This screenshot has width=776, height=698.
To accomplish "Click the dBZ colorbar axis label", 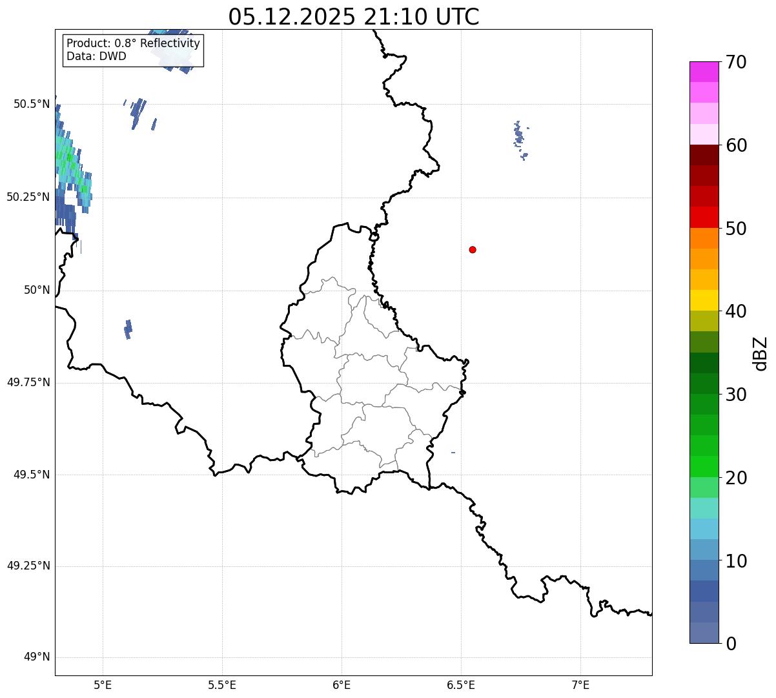I will [761, 353].
